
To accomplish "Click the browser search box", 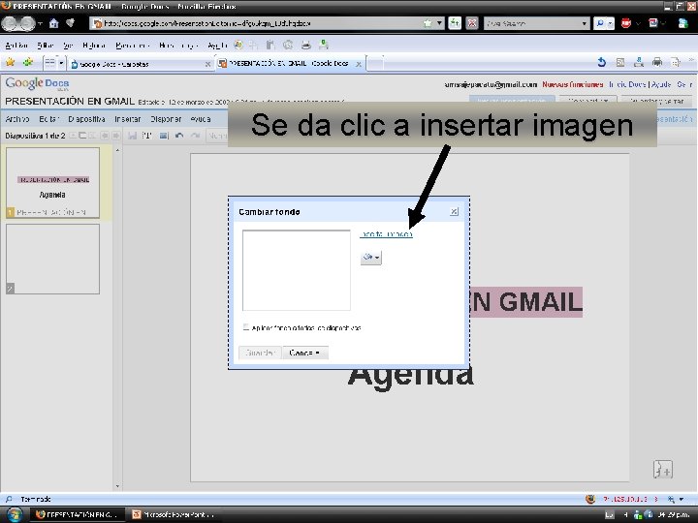I will [532, 23].
